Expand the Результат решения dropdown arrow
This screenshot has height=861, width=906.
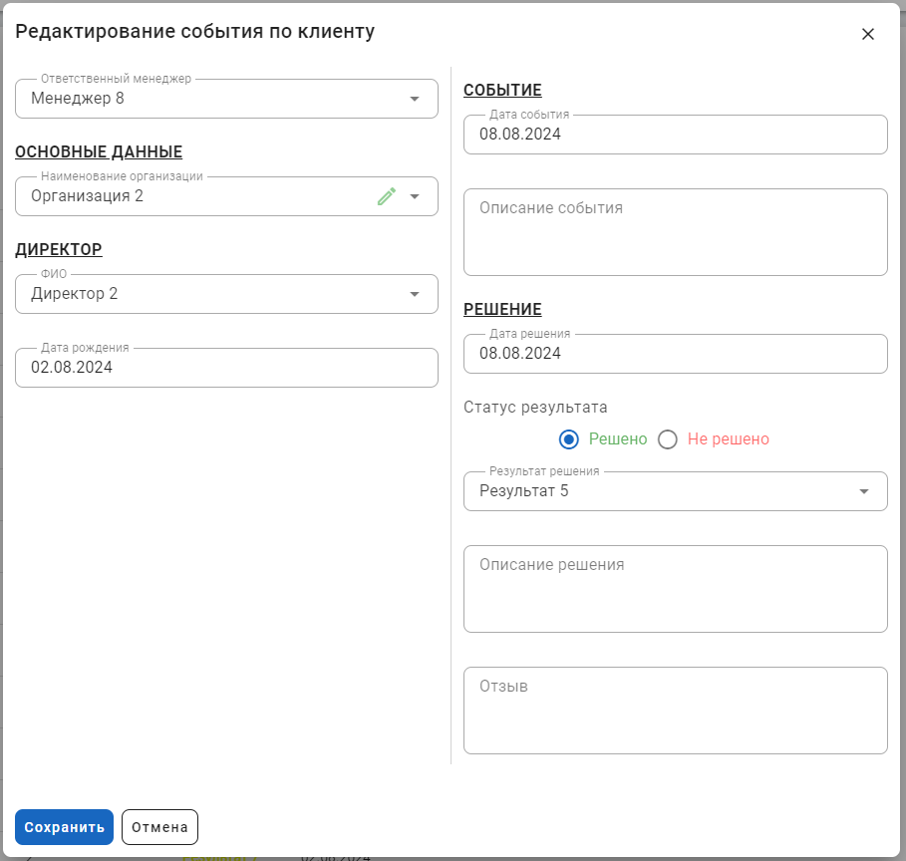coord(864,491)
